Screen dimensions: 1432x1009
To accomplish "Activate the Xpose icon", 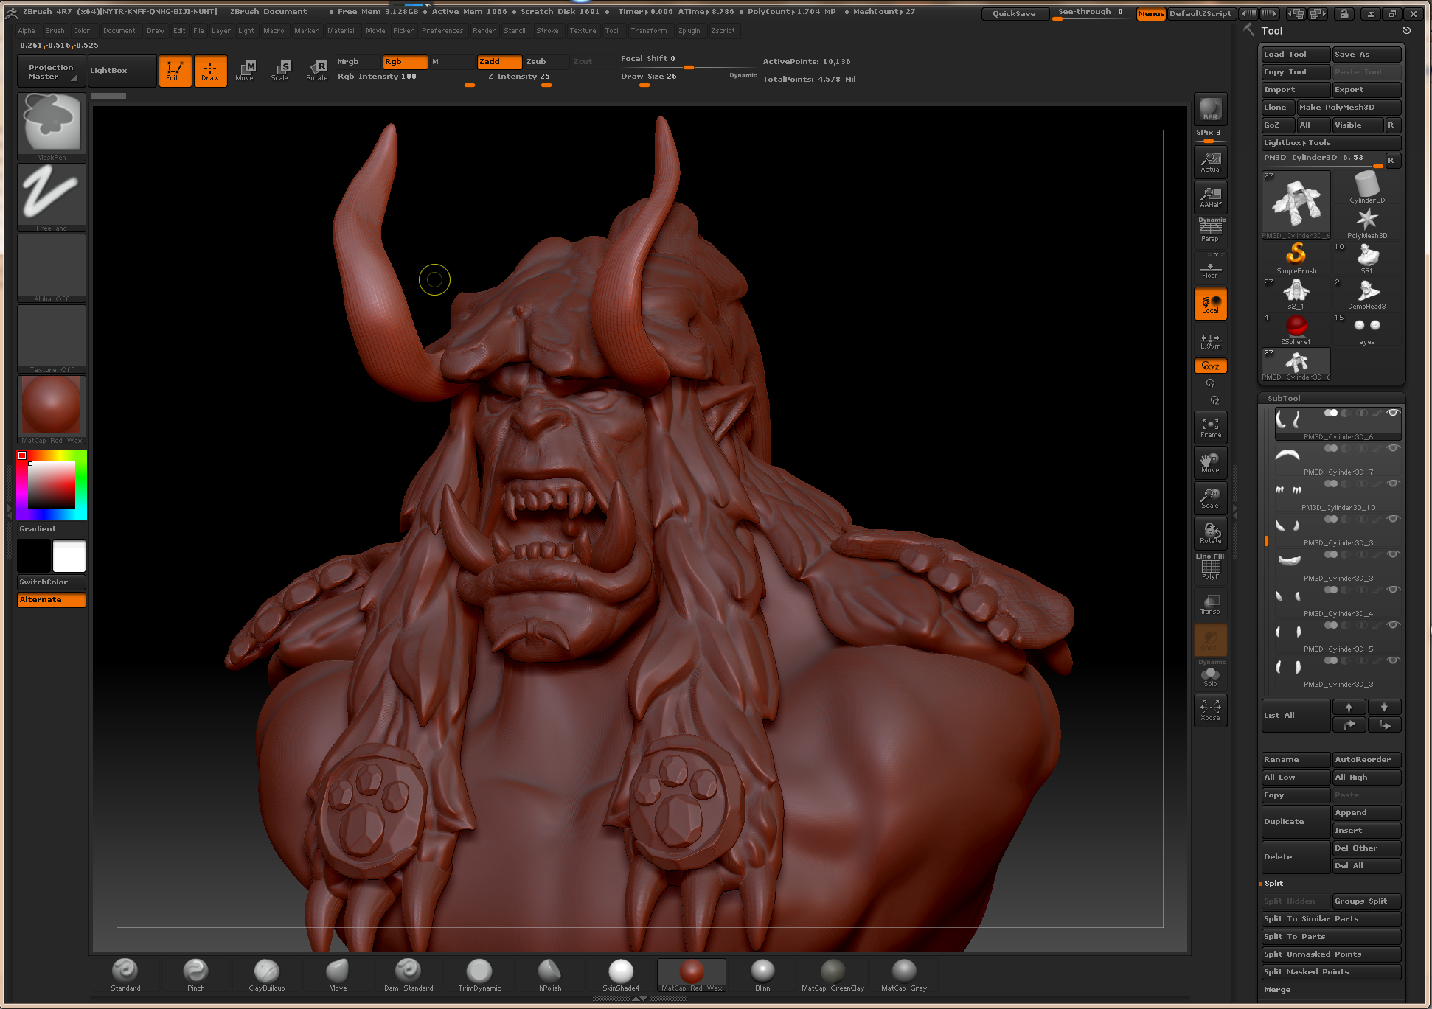I will (x=1210, y=711).
